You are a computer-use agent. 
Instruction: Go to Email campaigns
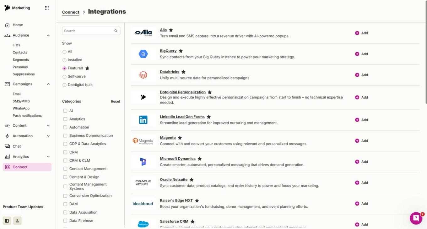pyautogui.click(x=17, y=94)
